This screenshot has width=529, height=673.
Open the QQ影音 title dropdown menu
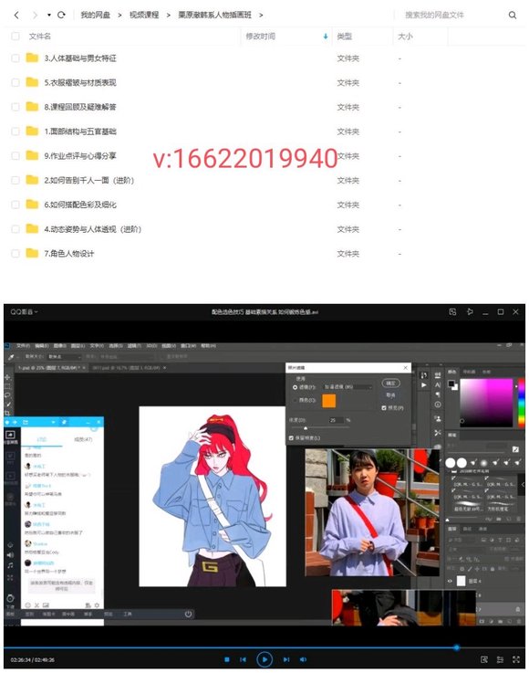click(x=24, y=311)
